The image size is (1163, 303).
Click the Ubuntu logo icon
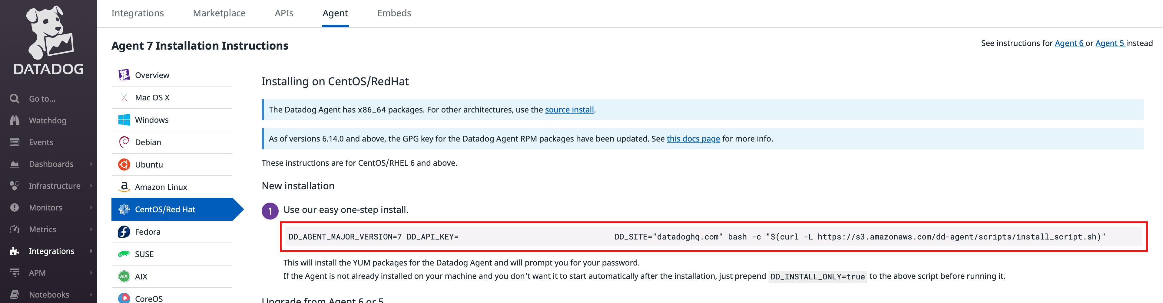124,165
